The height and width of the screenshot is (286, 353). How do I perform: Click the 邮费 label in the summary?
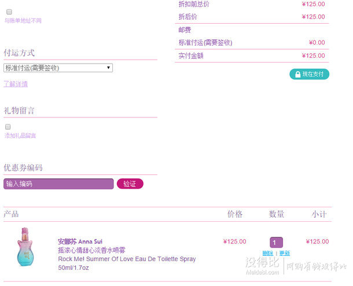pos(185,30)
